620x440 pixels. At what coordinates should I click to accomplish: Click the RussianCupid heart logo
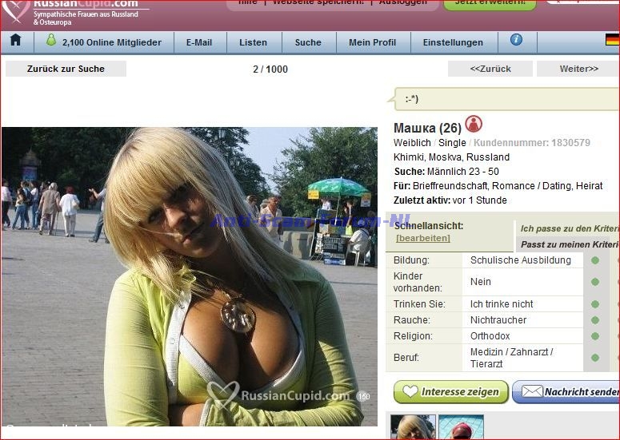click(x=16, y=10)
